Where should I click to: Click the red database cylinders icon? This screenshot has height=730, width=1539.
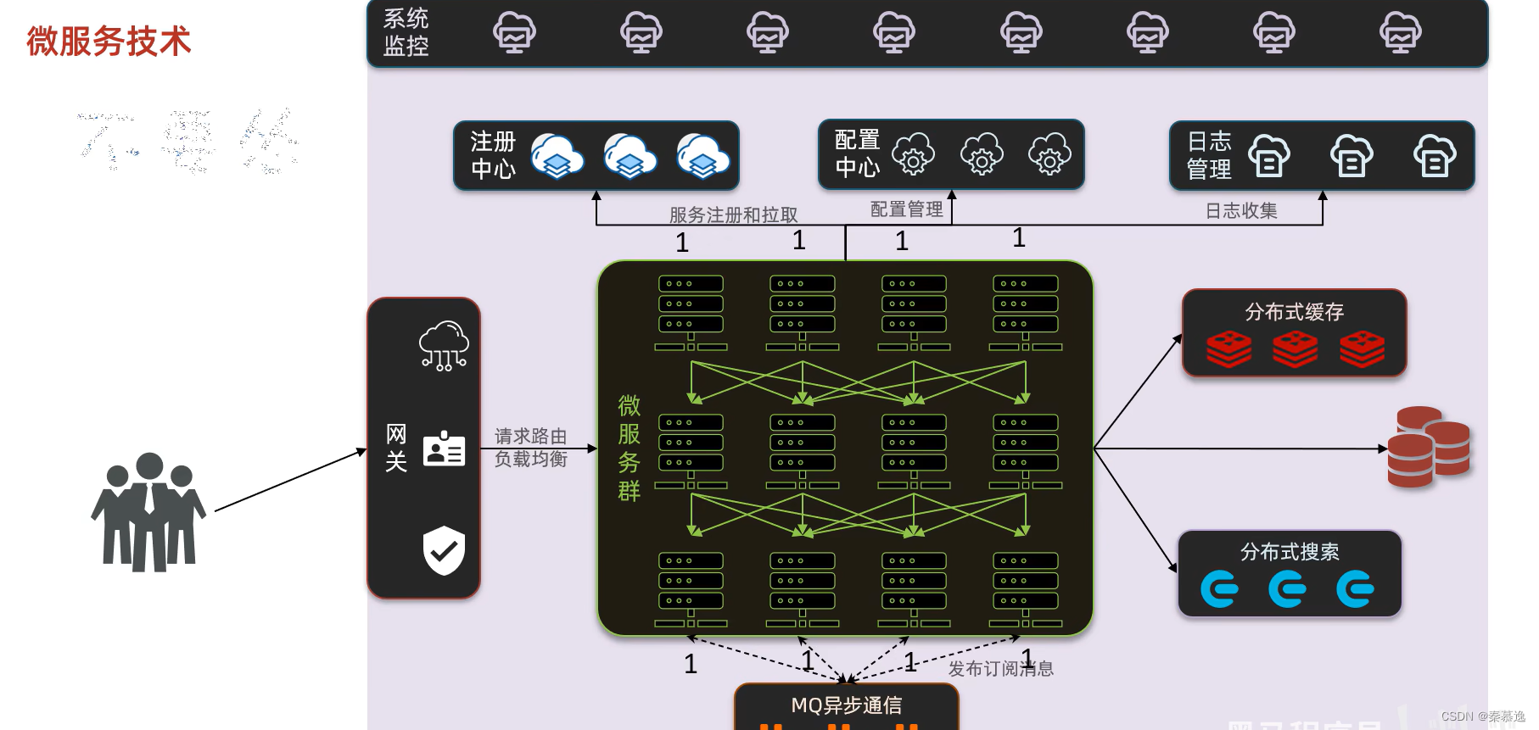click(1429, 447)
